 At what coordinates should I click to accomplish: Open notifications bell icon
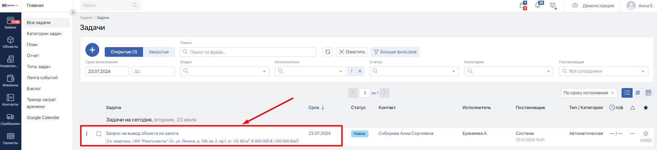538,6
